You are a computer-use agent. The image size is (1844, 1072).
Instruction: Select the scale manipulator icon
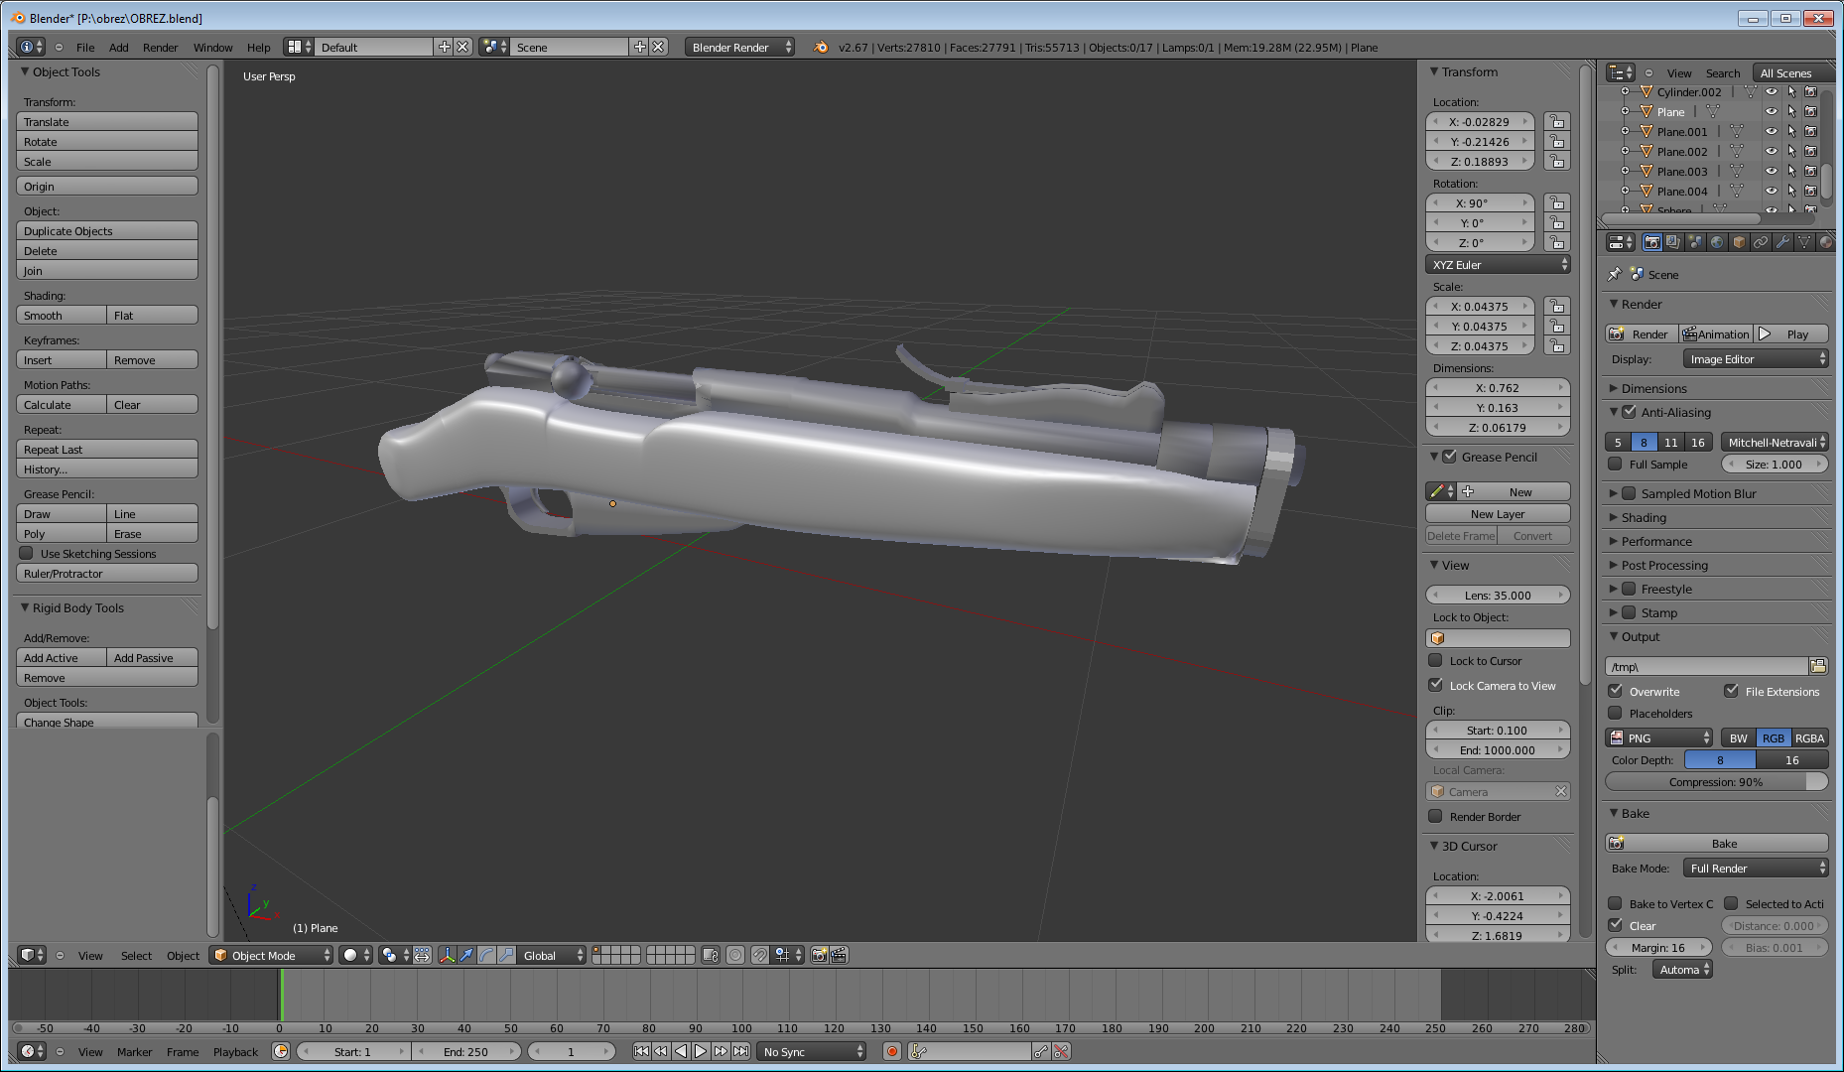tap(506, 955)
